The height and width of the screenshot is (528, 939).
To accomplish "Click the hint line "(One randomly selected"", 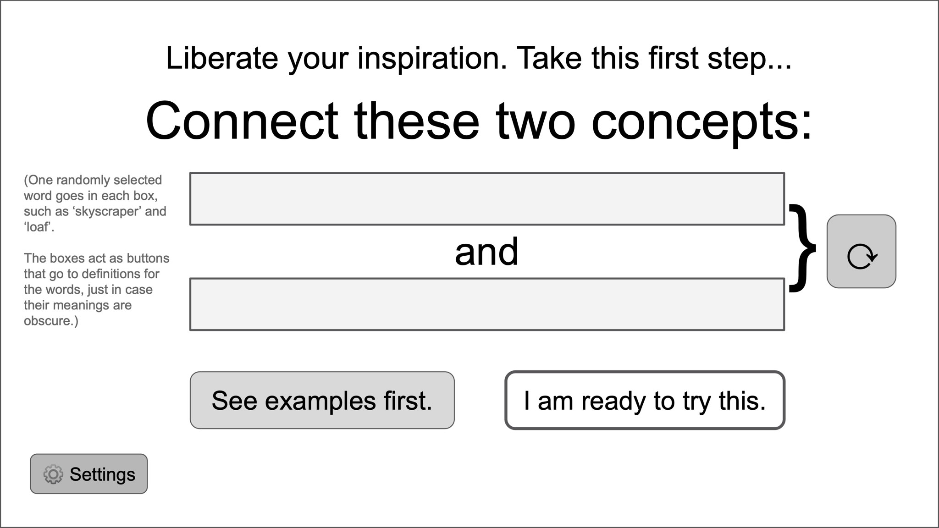I will point(93,180).
